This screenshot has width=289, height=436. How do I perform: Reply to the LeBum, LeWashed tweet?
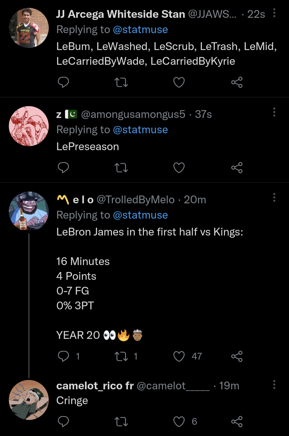[63, 82]
